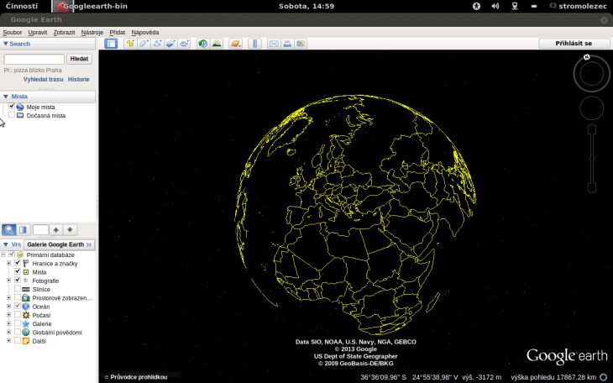Click the Add Image Overlay icon
Image resolution: width=613 pixels, height=383 pixels.
(170, 44)
